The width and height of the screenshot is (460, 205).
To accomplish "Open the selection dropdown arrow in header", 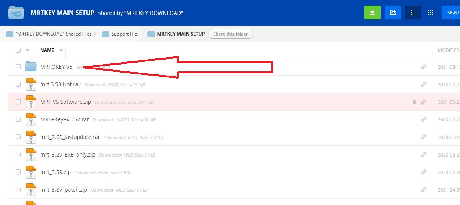I will point(28,50).
